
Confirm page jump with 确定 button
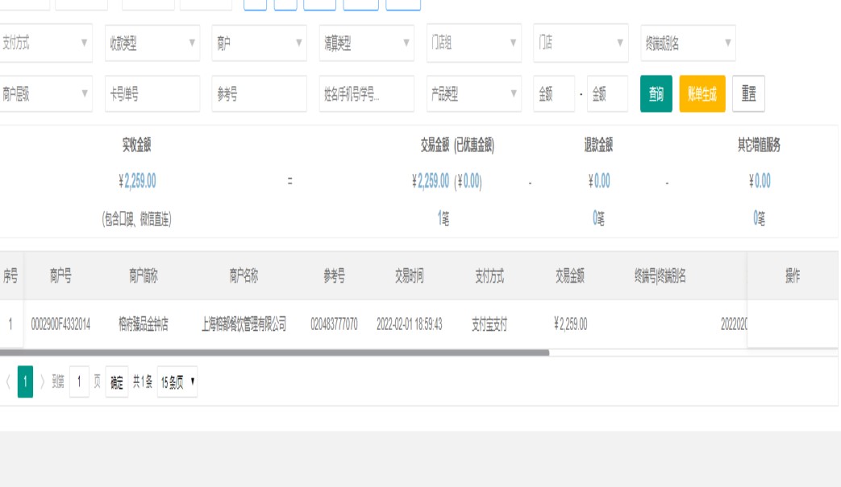click(x=117, y=382)
